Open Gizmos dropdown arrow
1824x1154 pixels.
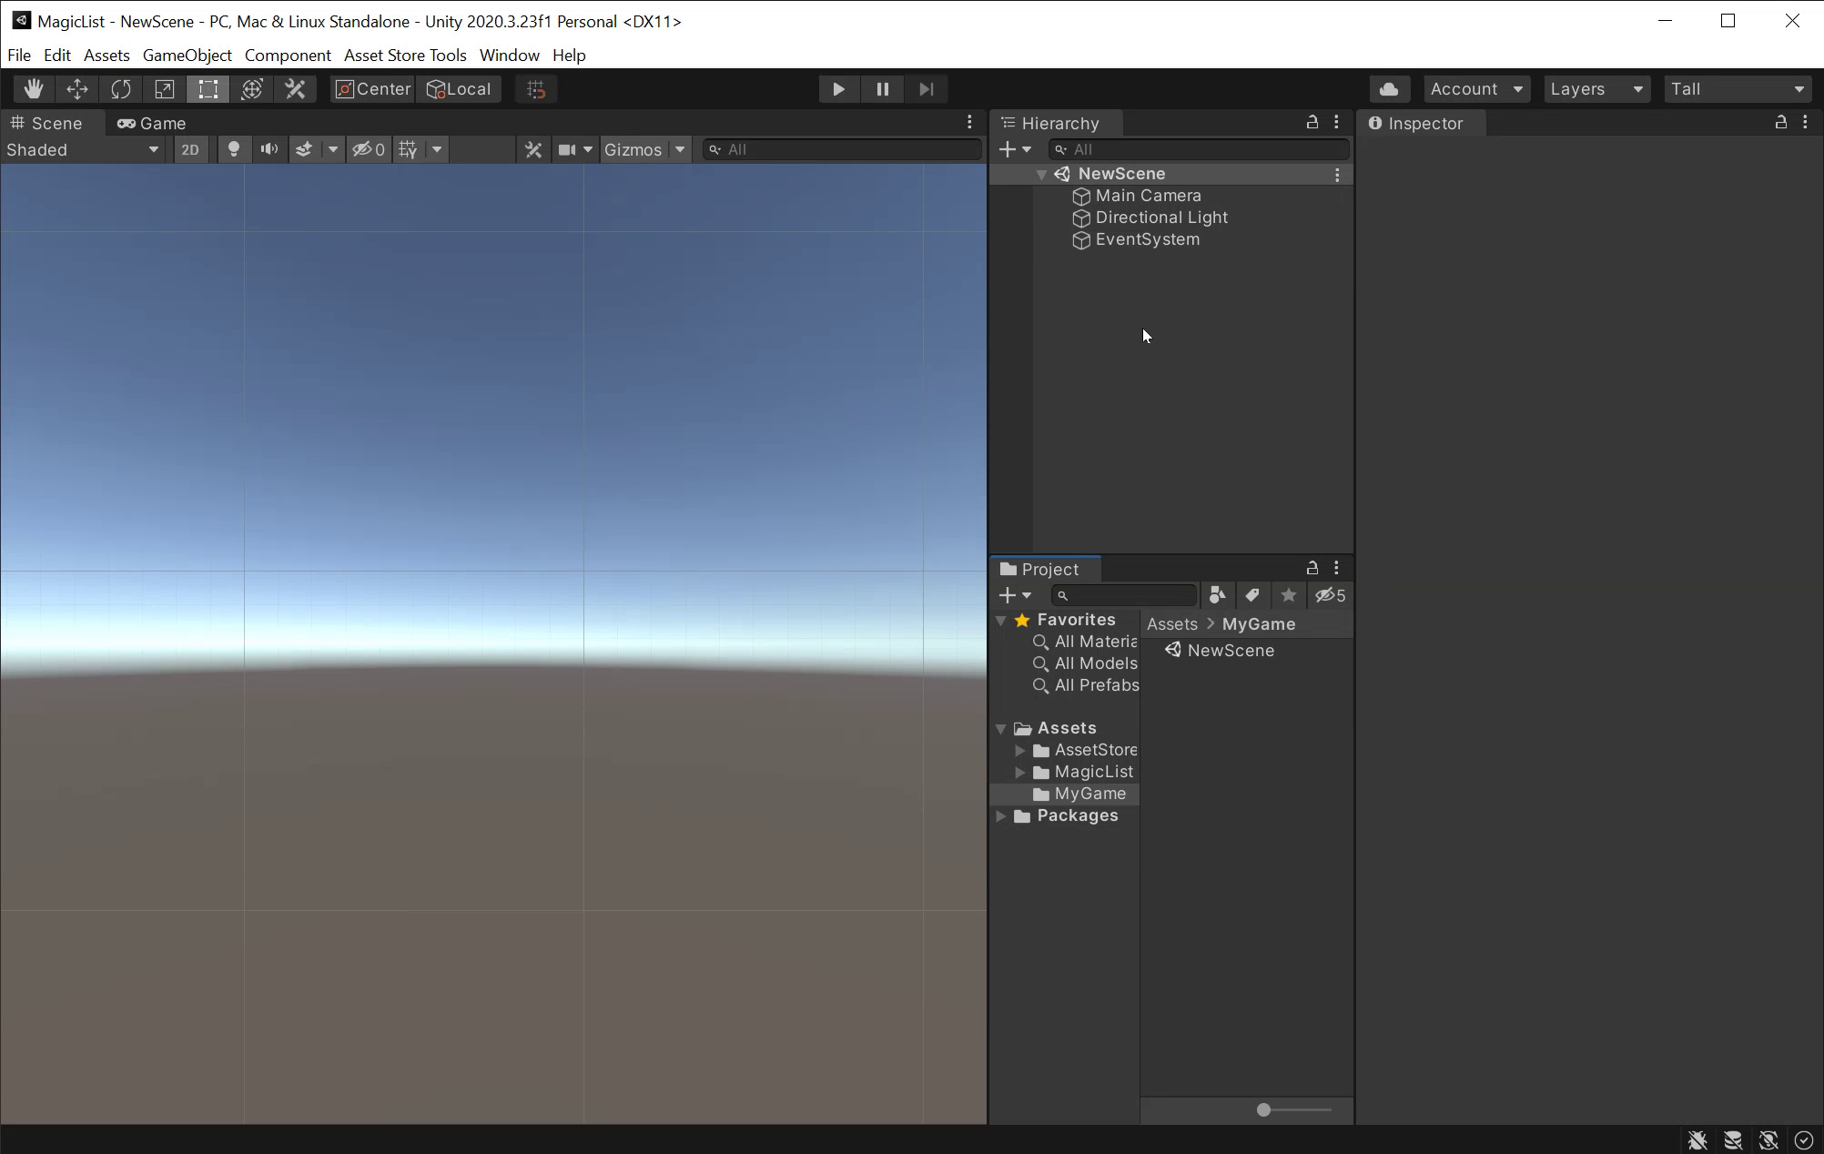tap(680, 149)
